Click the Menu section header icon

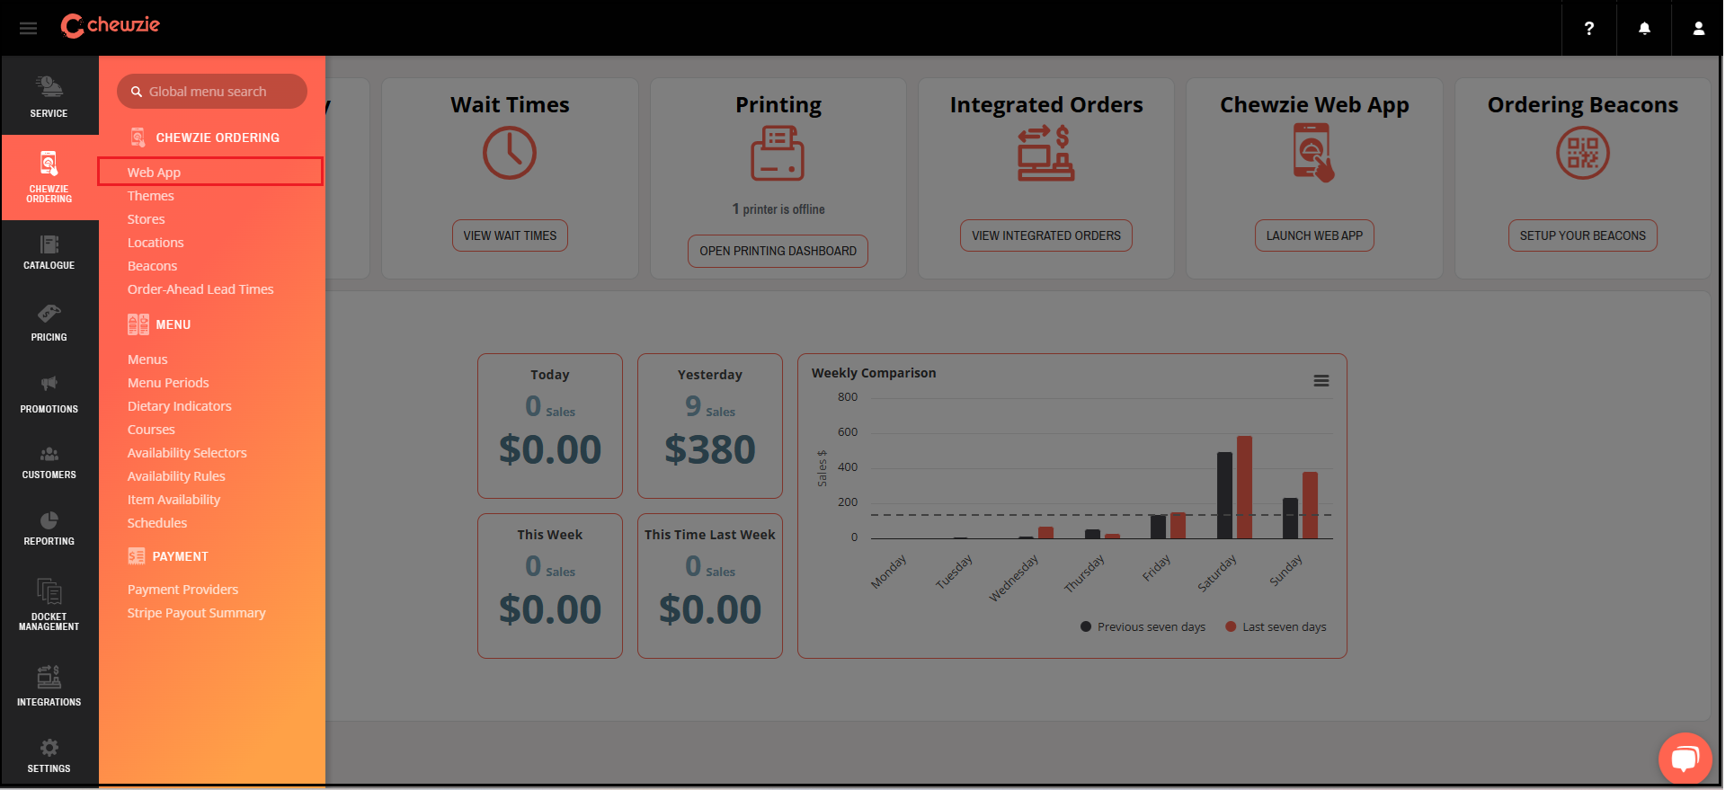tap(138, 324)
